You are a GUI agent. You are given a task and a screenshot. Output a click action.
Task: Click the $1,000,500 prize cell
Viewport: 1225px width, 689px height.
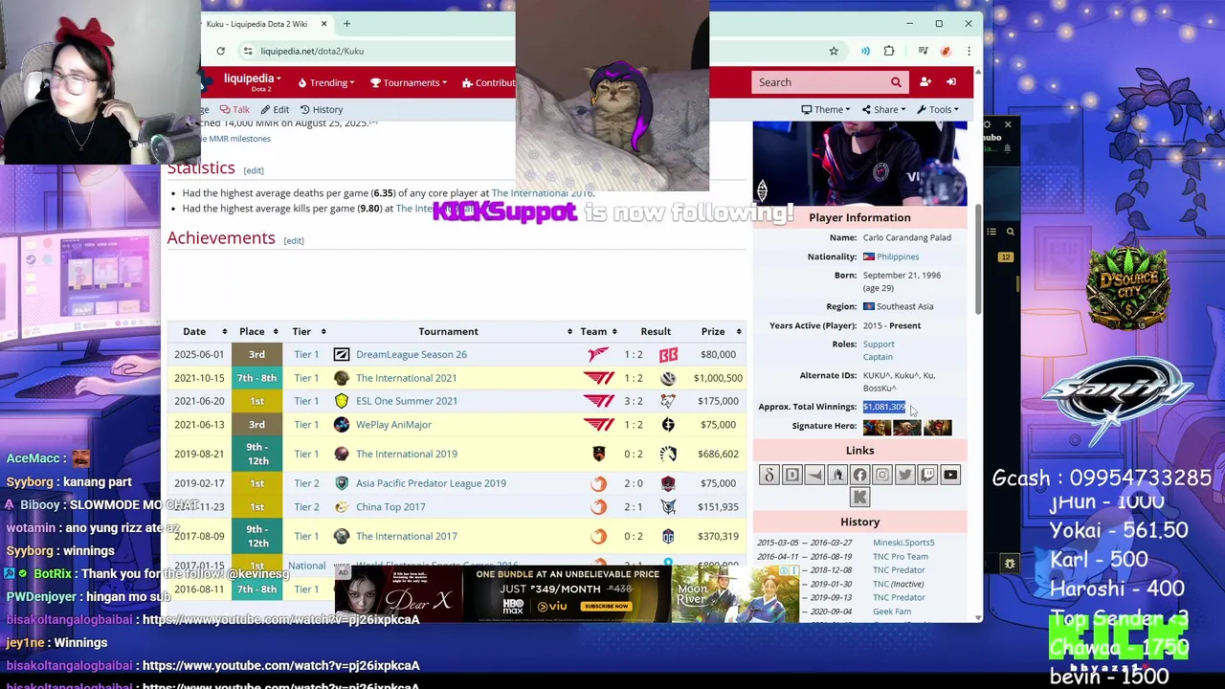718,378
